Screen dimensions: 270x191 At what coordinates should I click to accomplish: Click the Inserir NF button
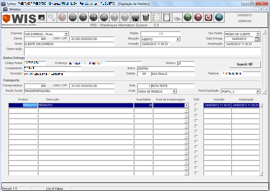245,64
